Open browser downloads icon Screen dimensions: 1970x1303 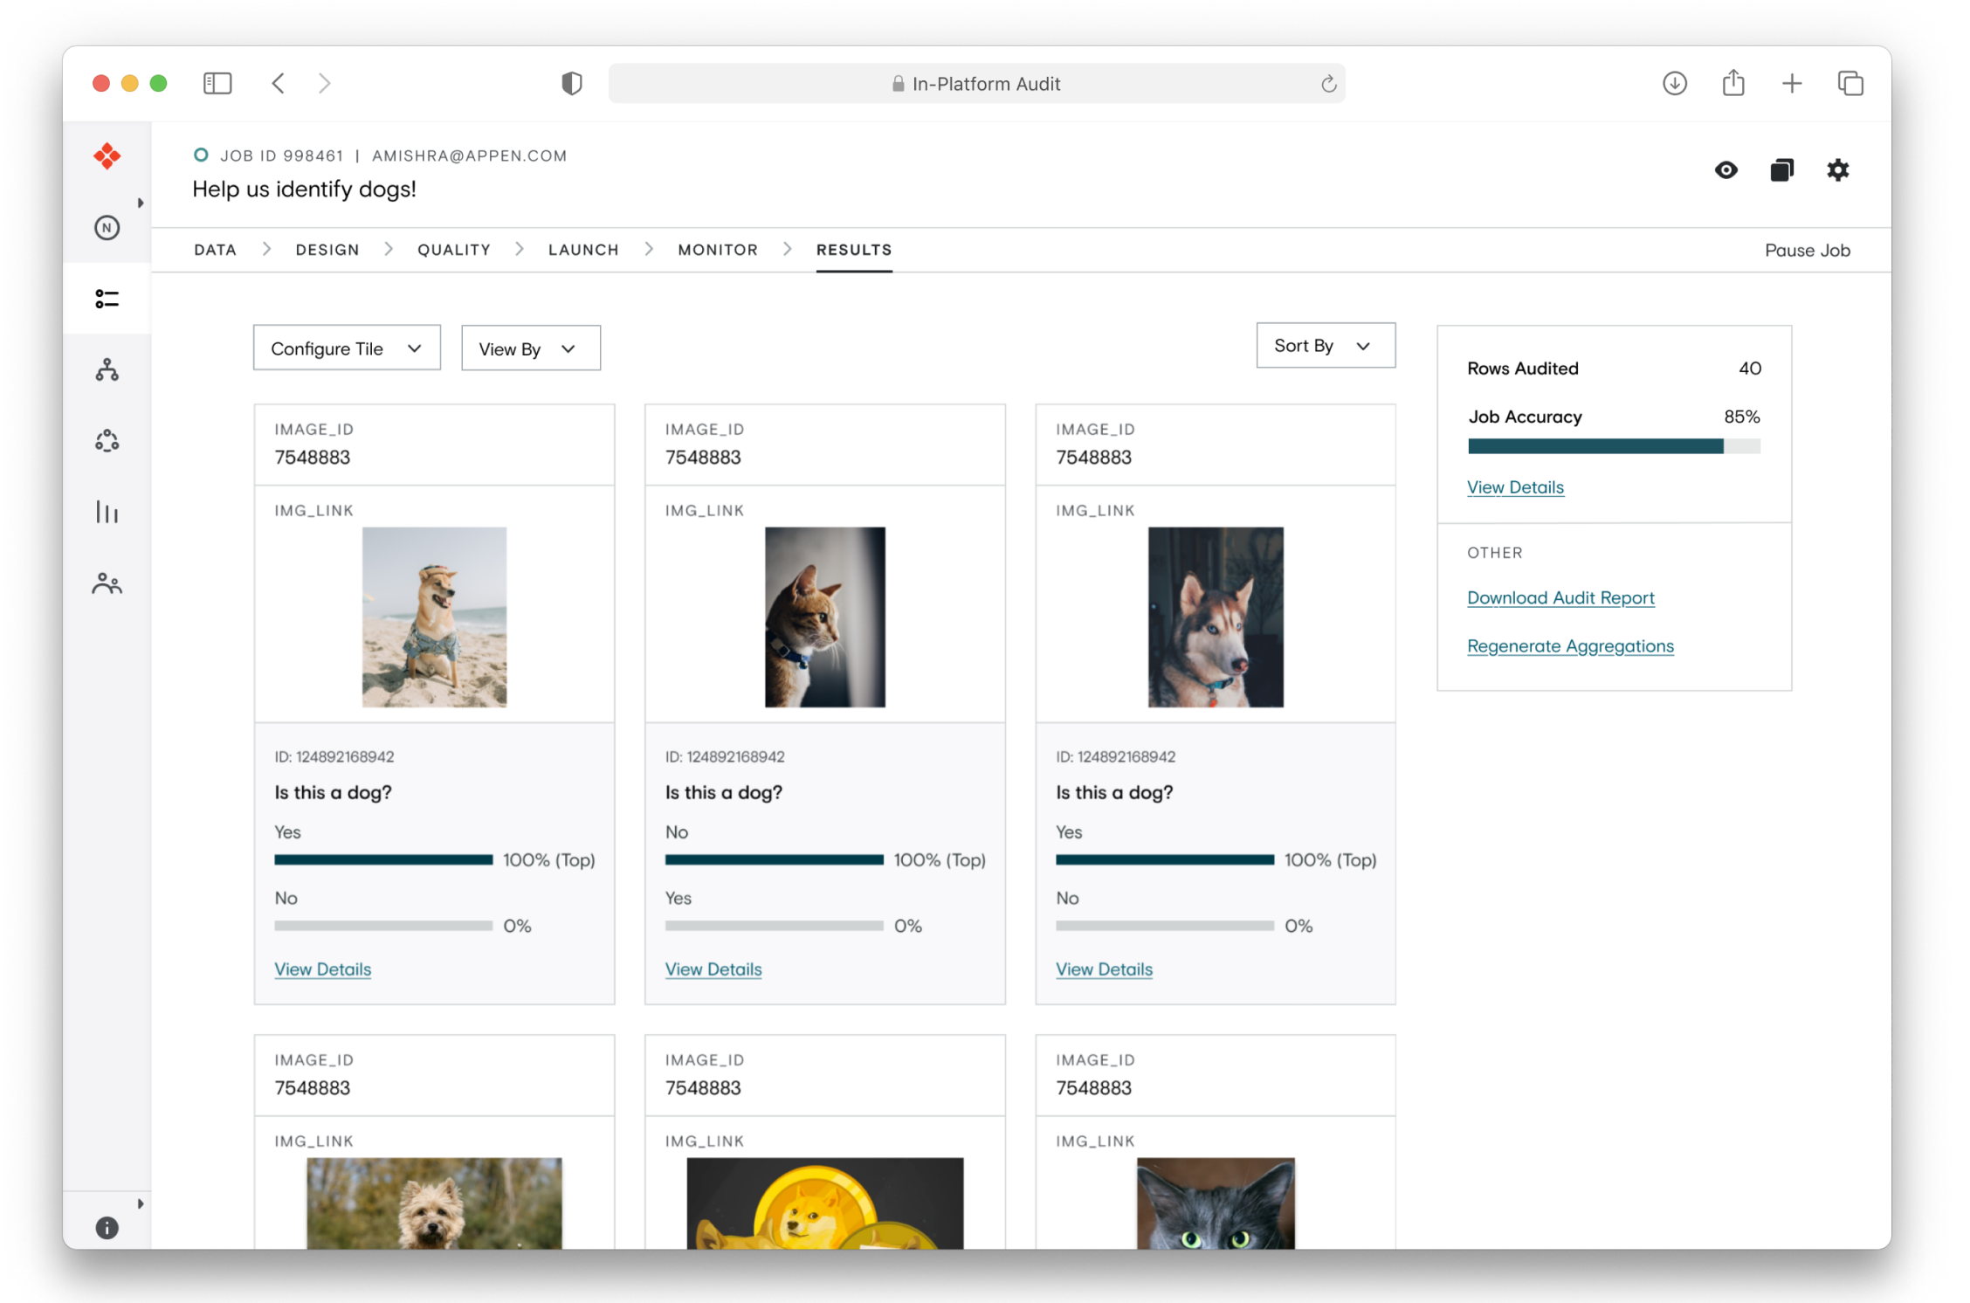(x=1674, y=83)
